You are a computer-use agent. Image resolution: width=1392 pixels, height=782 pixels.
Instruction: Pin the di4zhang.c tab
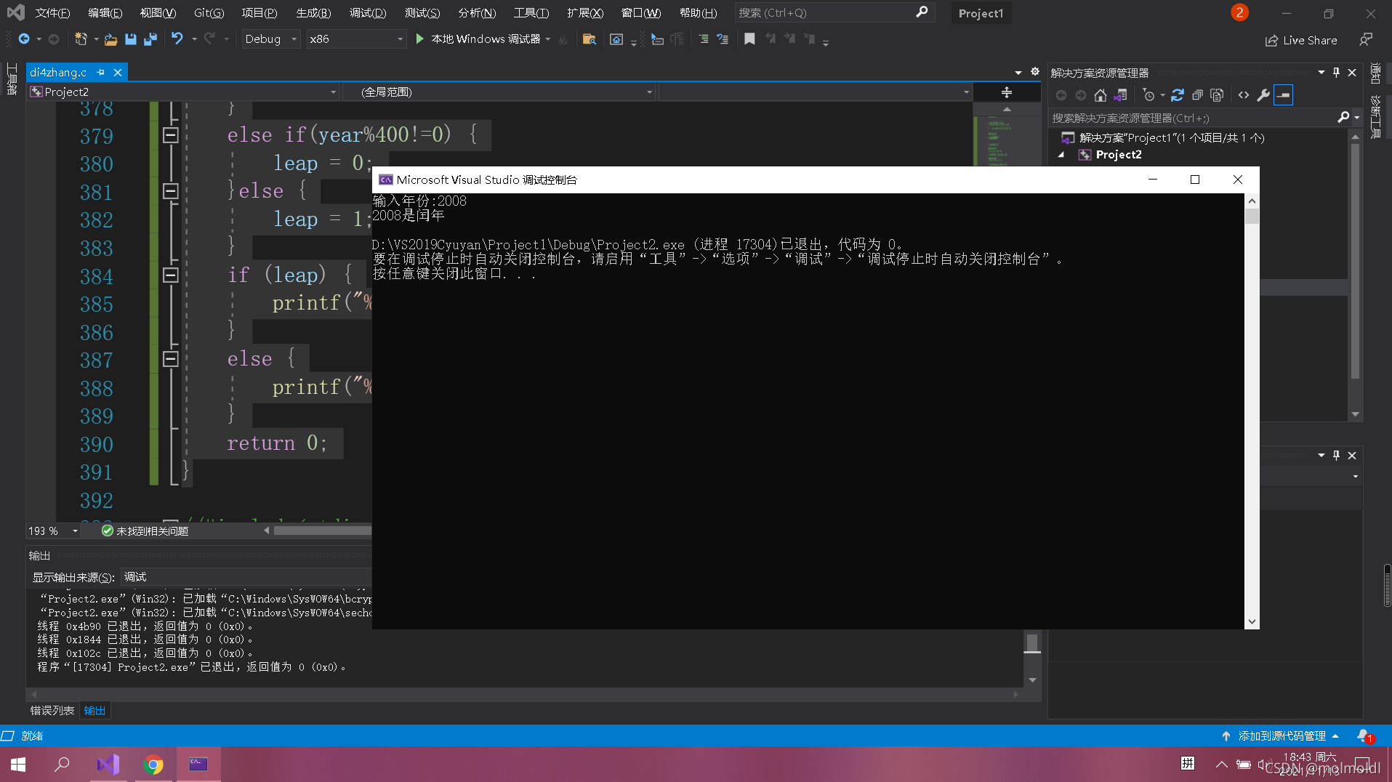(x=101, y=73)
